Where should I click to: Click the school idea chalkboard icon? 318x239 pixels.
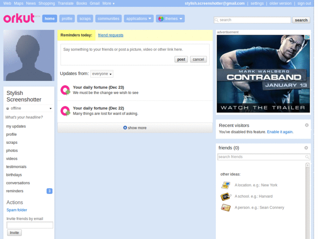point(226,196)
